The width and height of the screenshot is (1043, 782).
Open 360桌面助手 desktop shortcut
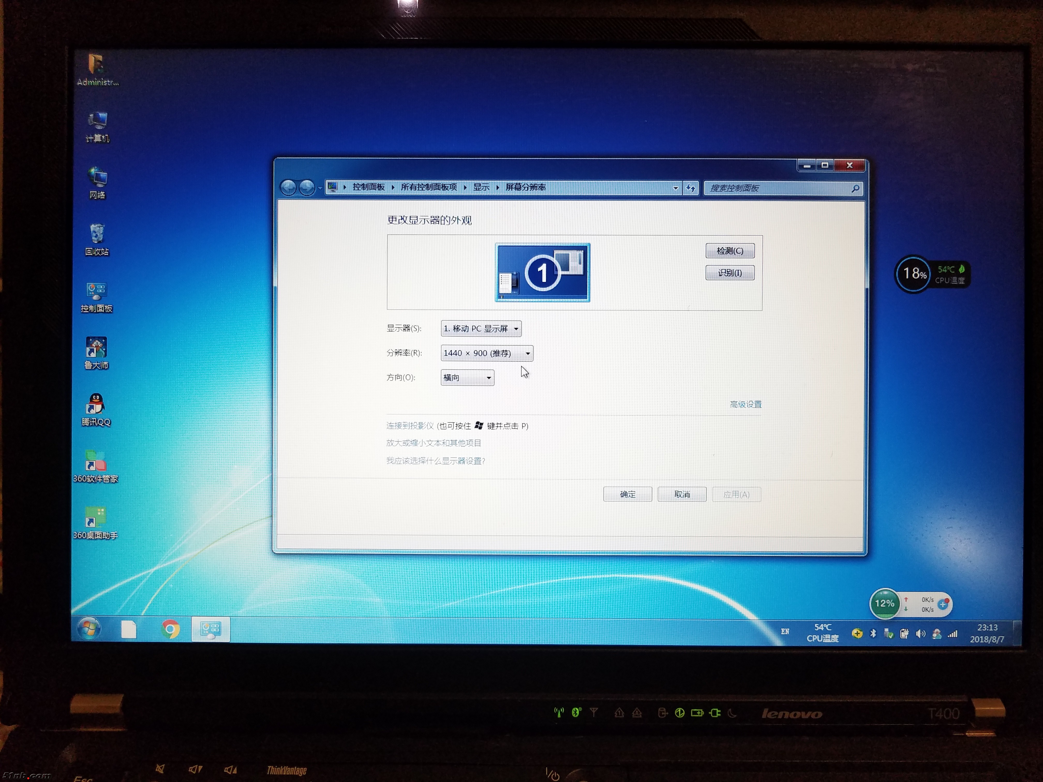click(x=95, y=523)
